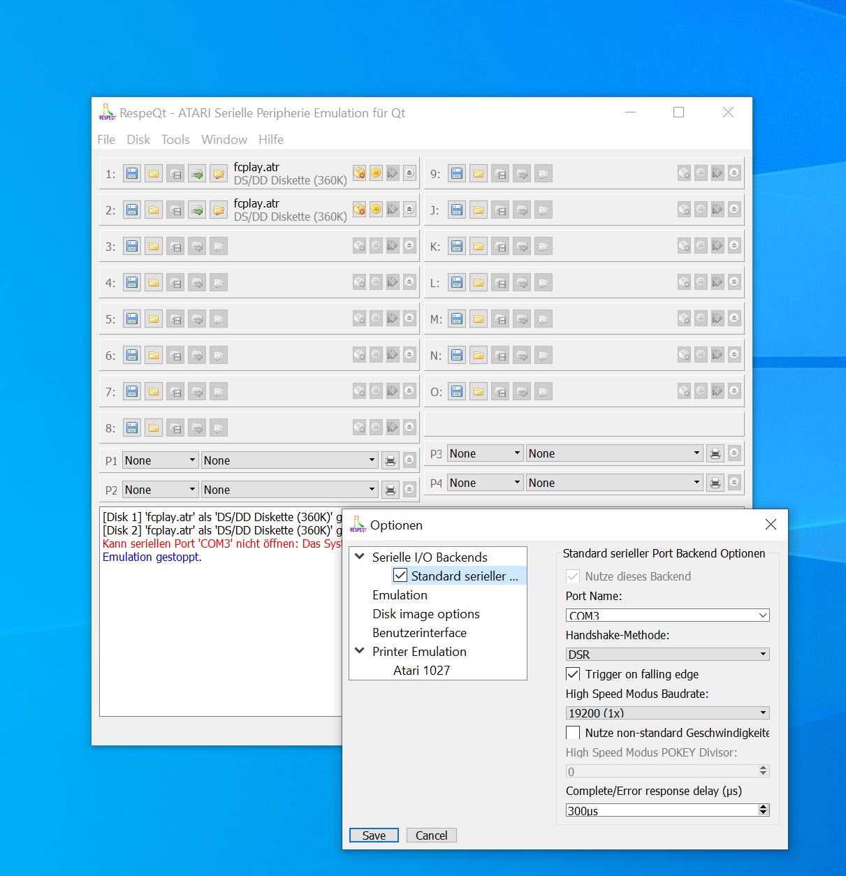Click the Cancel button in Optionen

pyautogui.click(x=431, y=835)
